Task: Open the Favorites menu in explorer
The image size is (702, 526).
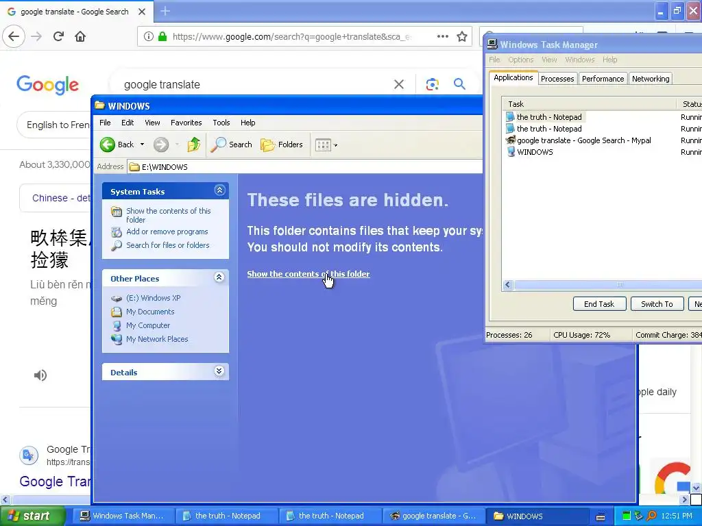Action: (x=186, y=123)
